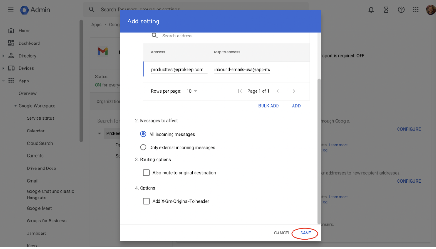Click Dashboard label in sidebar
Image resolution: width=436 pixels, height=249 pixels.
[29, 44]
